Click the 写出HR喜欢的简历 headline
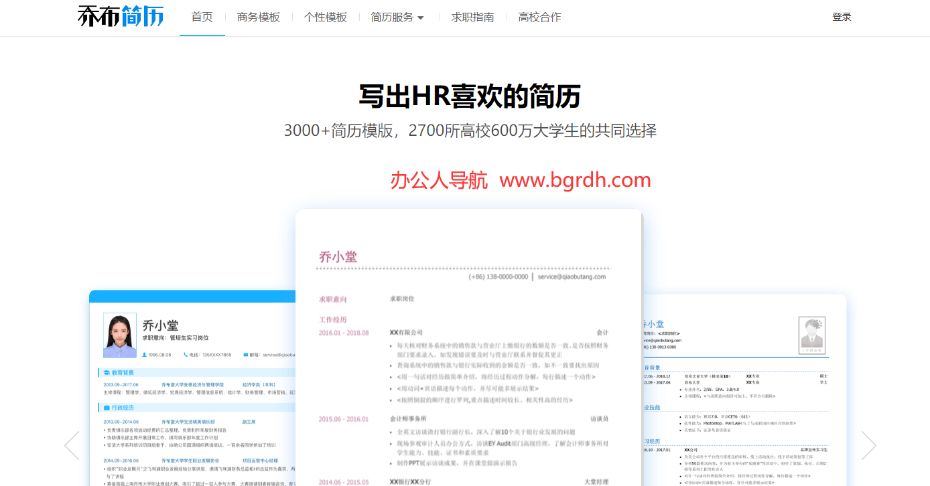Screen dimensions: 930x486 [469, 97]
